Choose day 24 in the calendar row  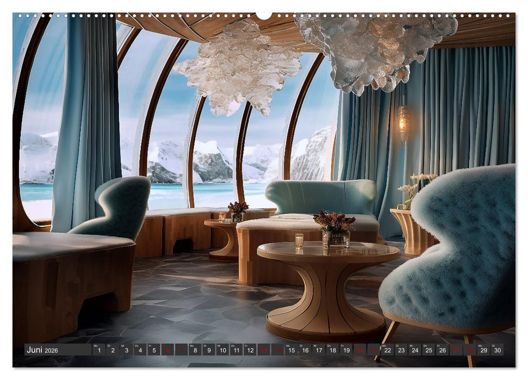[x=415, y=350]
